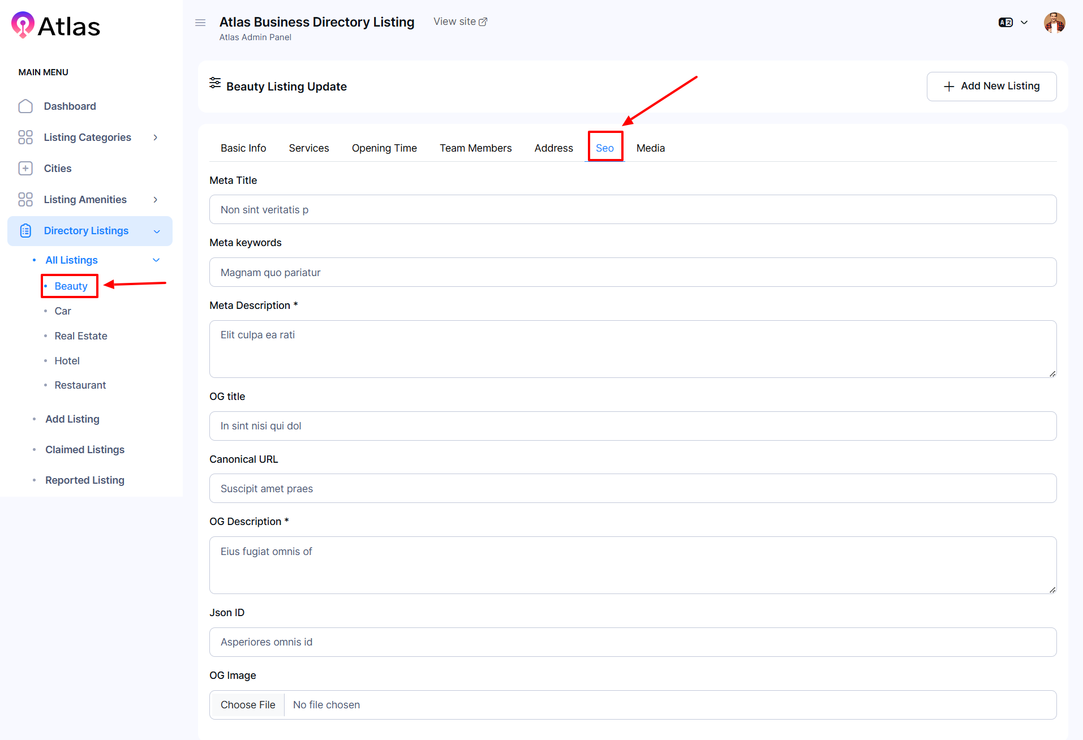The image size is (1083, 740).
Task: Click the Atlas logo icon
Action: tap(23, 25)
